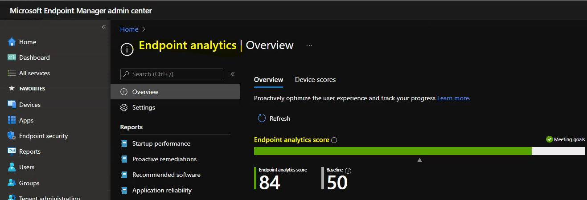
Task: Click in the Search (Ctrl+/) field
Action: (172, 74)
